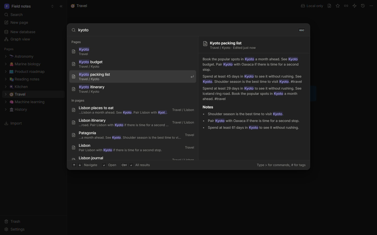377x235 pixels.
Task: Expand the Kitchen page chevron
Action: pyautogui.click(x=6, y=87)
